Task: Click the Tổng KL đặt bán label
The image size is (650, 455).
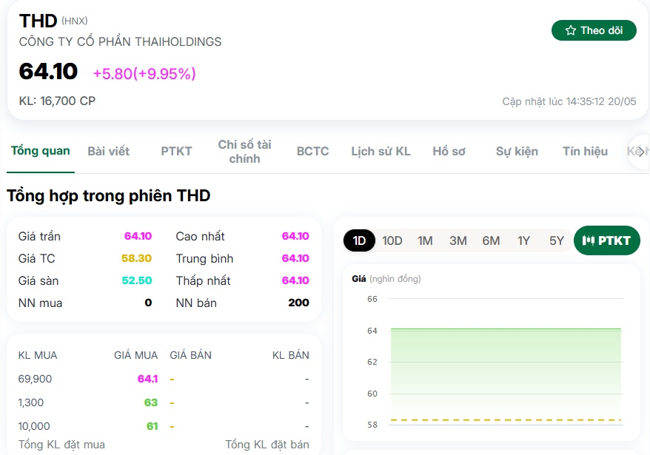Action: point(267,445)
